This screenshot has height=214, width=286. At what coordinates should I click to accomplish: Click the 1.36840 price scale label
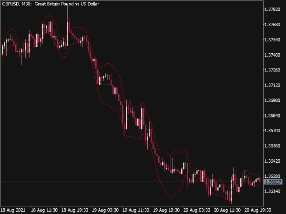point(272,116)
